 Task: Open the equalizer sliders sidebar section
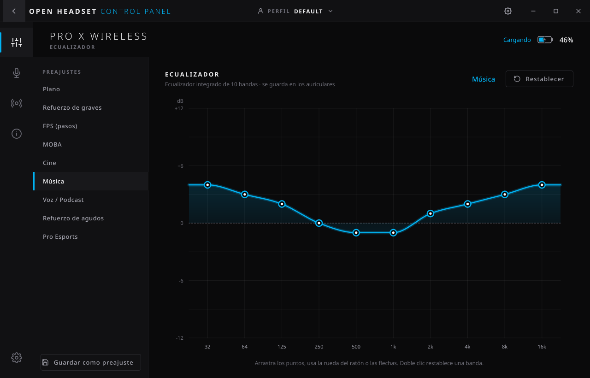pyautogui.click(x=17, y=43)
